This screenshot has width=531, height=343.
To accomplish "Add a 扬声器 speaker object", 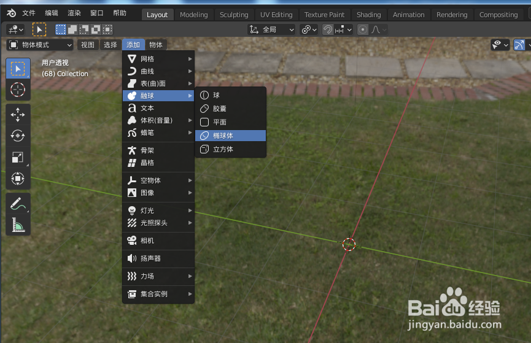I will point(158,259).
